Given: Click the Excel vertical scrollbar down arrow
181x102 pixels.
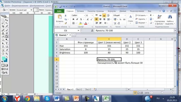Looking at the screenshot, I should click(175, 86).
